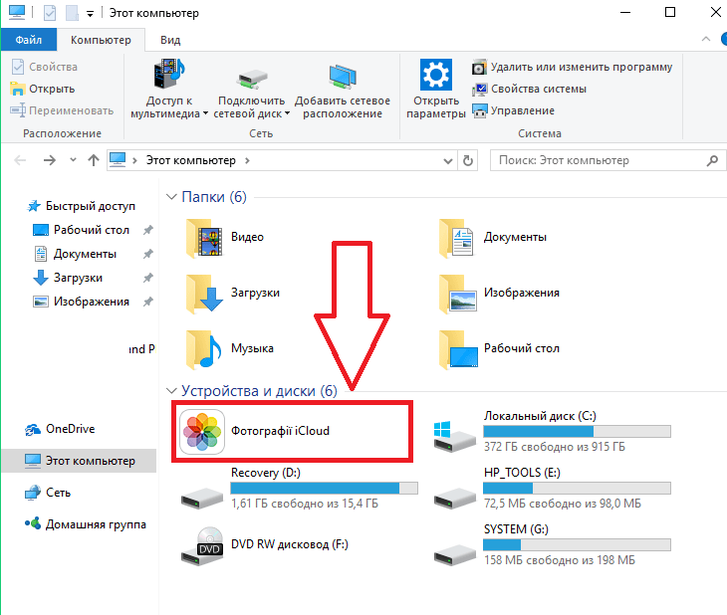
Task: Click Открыть параметры gear button
Action: point(436,89)
